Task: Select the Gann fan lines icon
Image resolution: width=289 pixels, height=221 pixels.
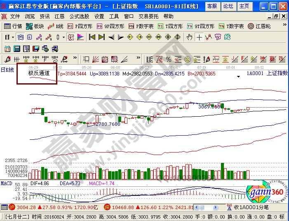Action: pos(96,59)
